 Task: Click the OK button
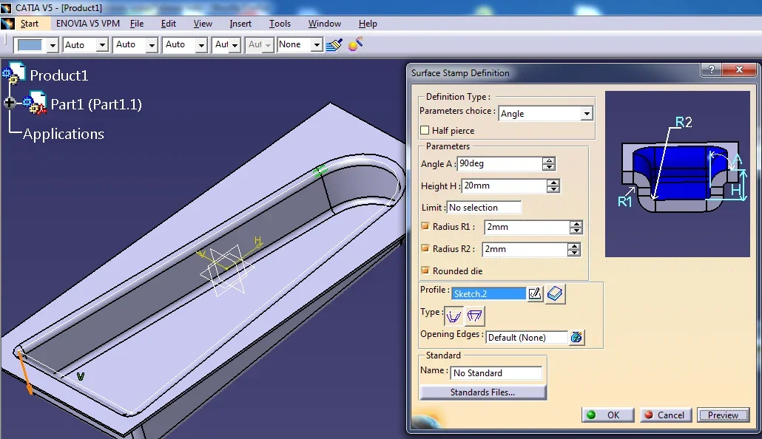point(607,415)
